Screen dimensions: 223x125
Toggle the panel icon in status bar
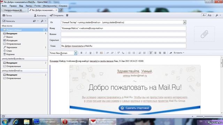click(x=3, y=116)
